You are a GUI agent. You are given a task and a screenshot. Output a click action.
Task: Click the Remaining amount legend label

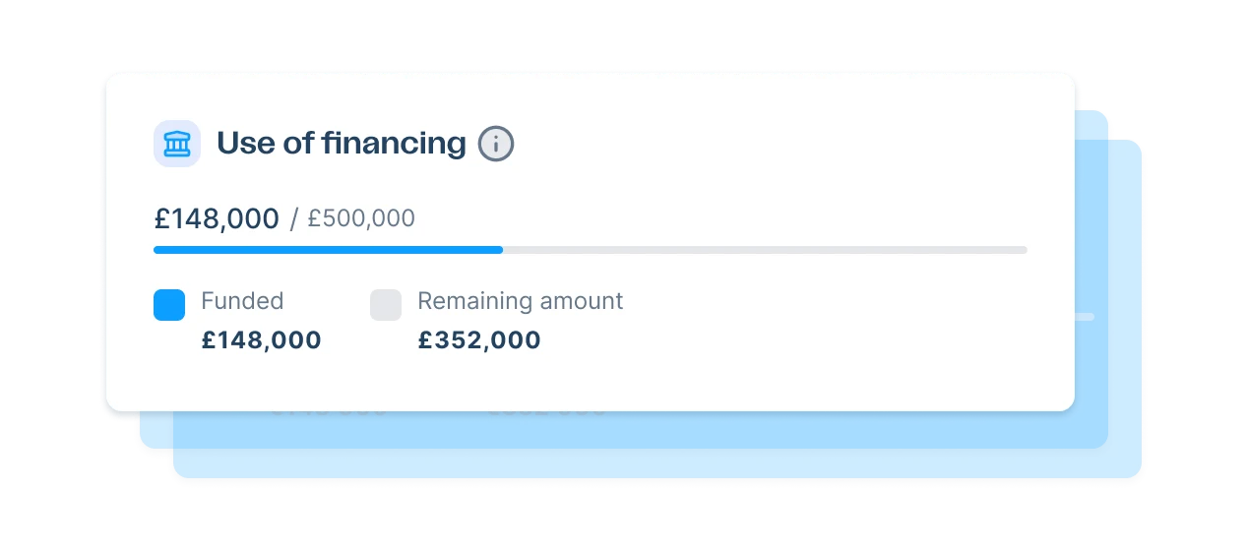[520, 301]
